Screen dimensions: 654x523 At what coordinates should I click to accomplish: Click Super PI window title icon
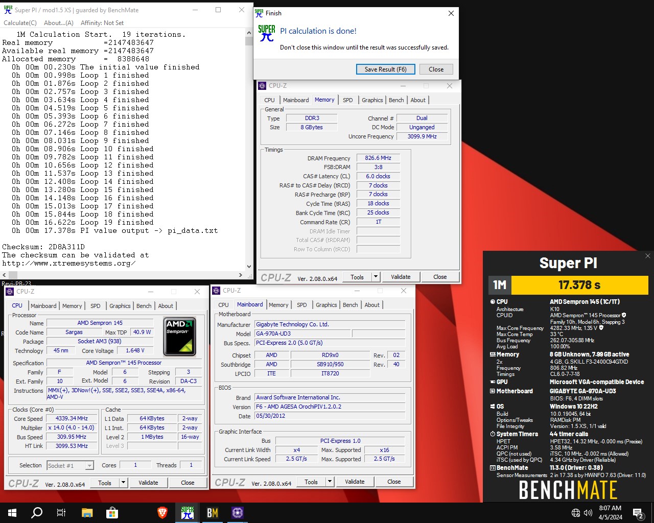(x=7, y=10)
